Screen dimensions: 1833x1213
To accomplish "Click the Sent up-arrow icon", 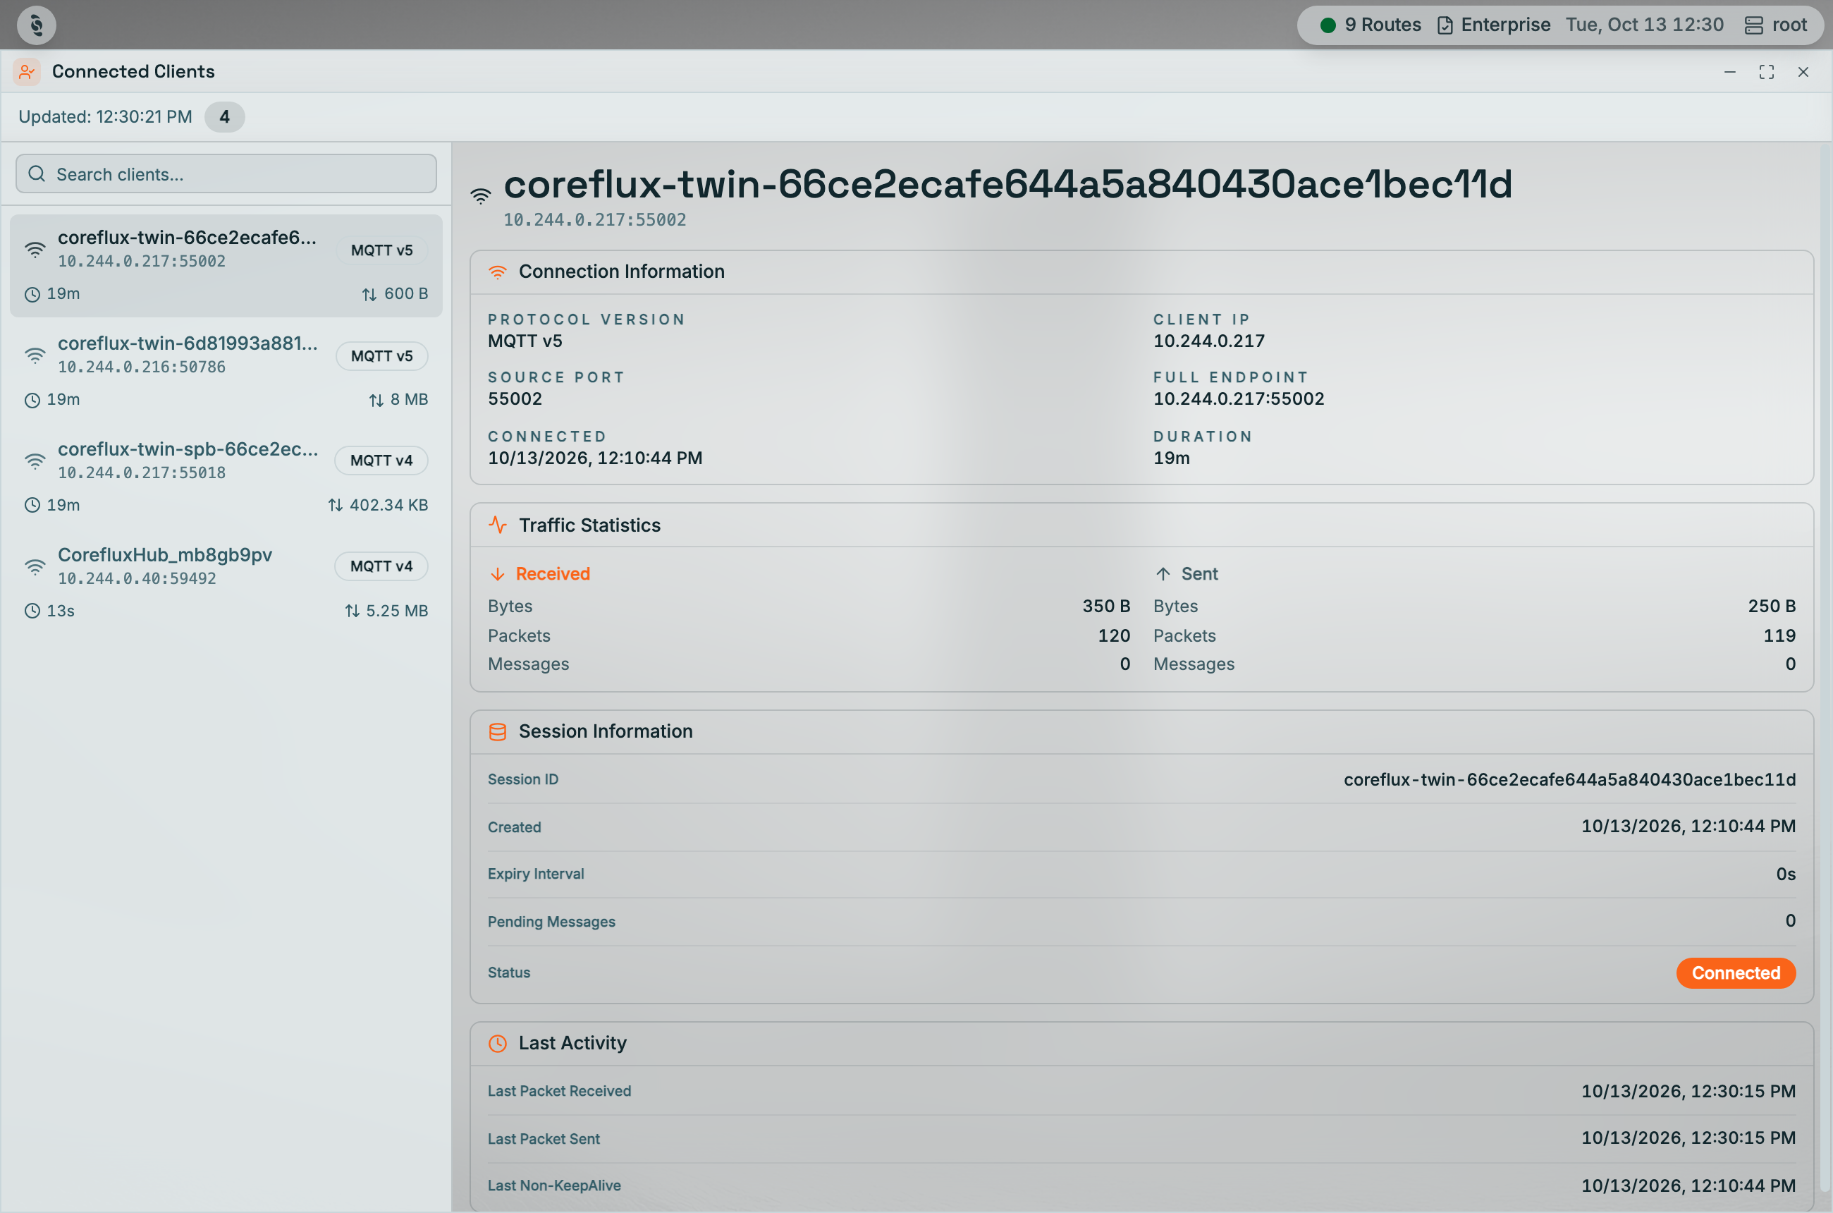I will (1163, 574).
